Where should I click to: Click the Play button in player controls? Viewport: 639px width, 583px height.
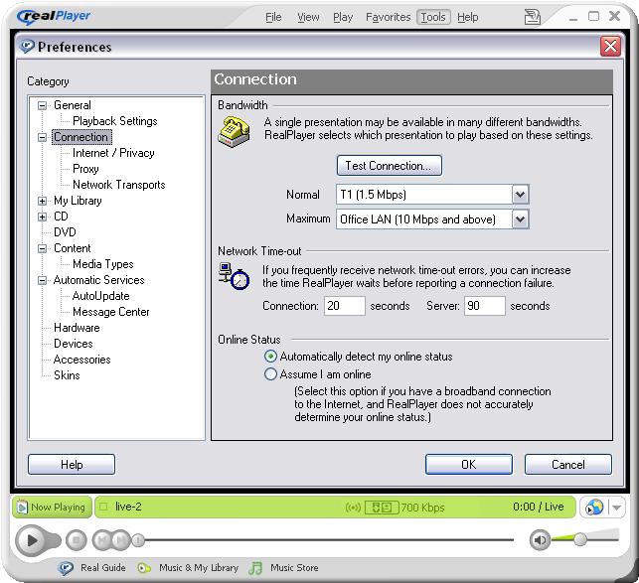[32, 540]
